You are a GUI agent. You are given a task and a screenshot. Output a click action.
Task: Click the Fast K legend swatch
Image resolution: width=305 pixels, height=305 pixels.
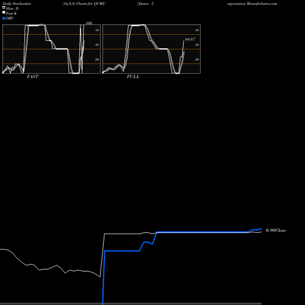click(4, 13)
